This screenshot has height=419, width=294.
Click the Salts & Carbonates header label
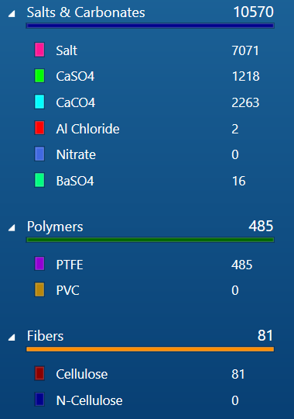click(86, 12)
